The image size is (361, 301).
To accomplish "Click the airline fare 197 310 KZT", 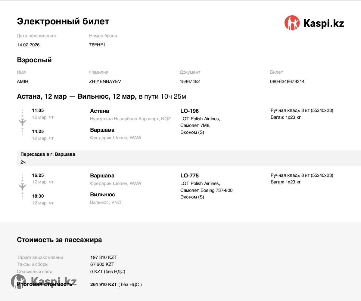I will (x=103, y=257).
